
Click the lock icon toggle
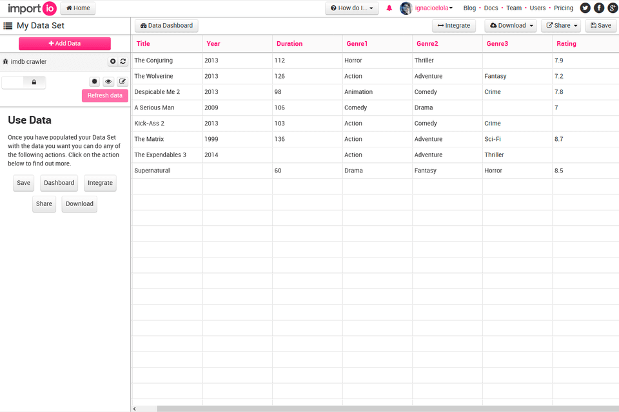pyautogui.click(x=34, y=82)
